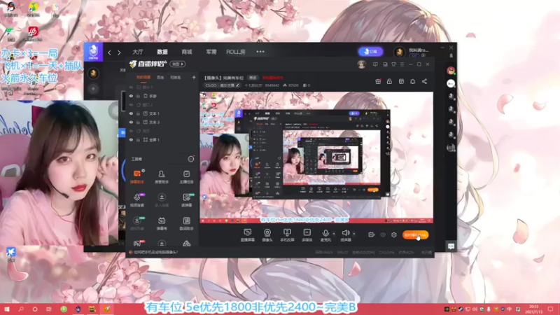Open the 房管助手 tool

(162, 177)
